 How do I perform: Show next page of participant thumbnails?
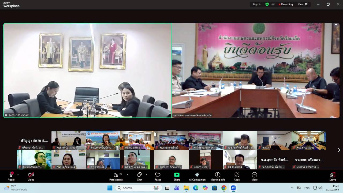pyautogui.click(x=339, y=150)
